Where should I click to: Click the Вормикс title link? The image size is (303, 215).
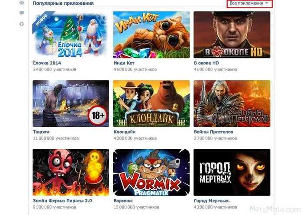123,201
